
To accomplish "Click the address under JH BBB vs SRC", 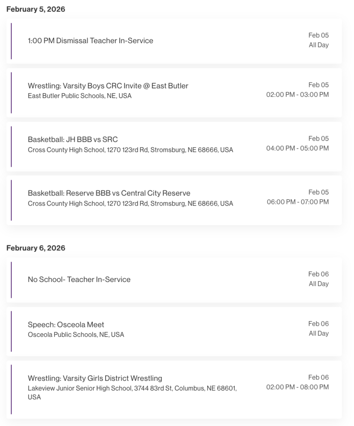I will pos(130,150).
